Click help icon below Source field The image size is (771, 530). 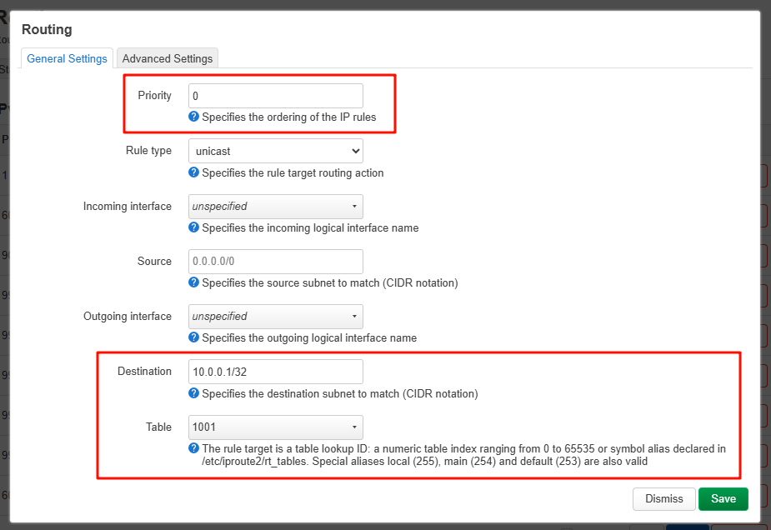(194, 282)
